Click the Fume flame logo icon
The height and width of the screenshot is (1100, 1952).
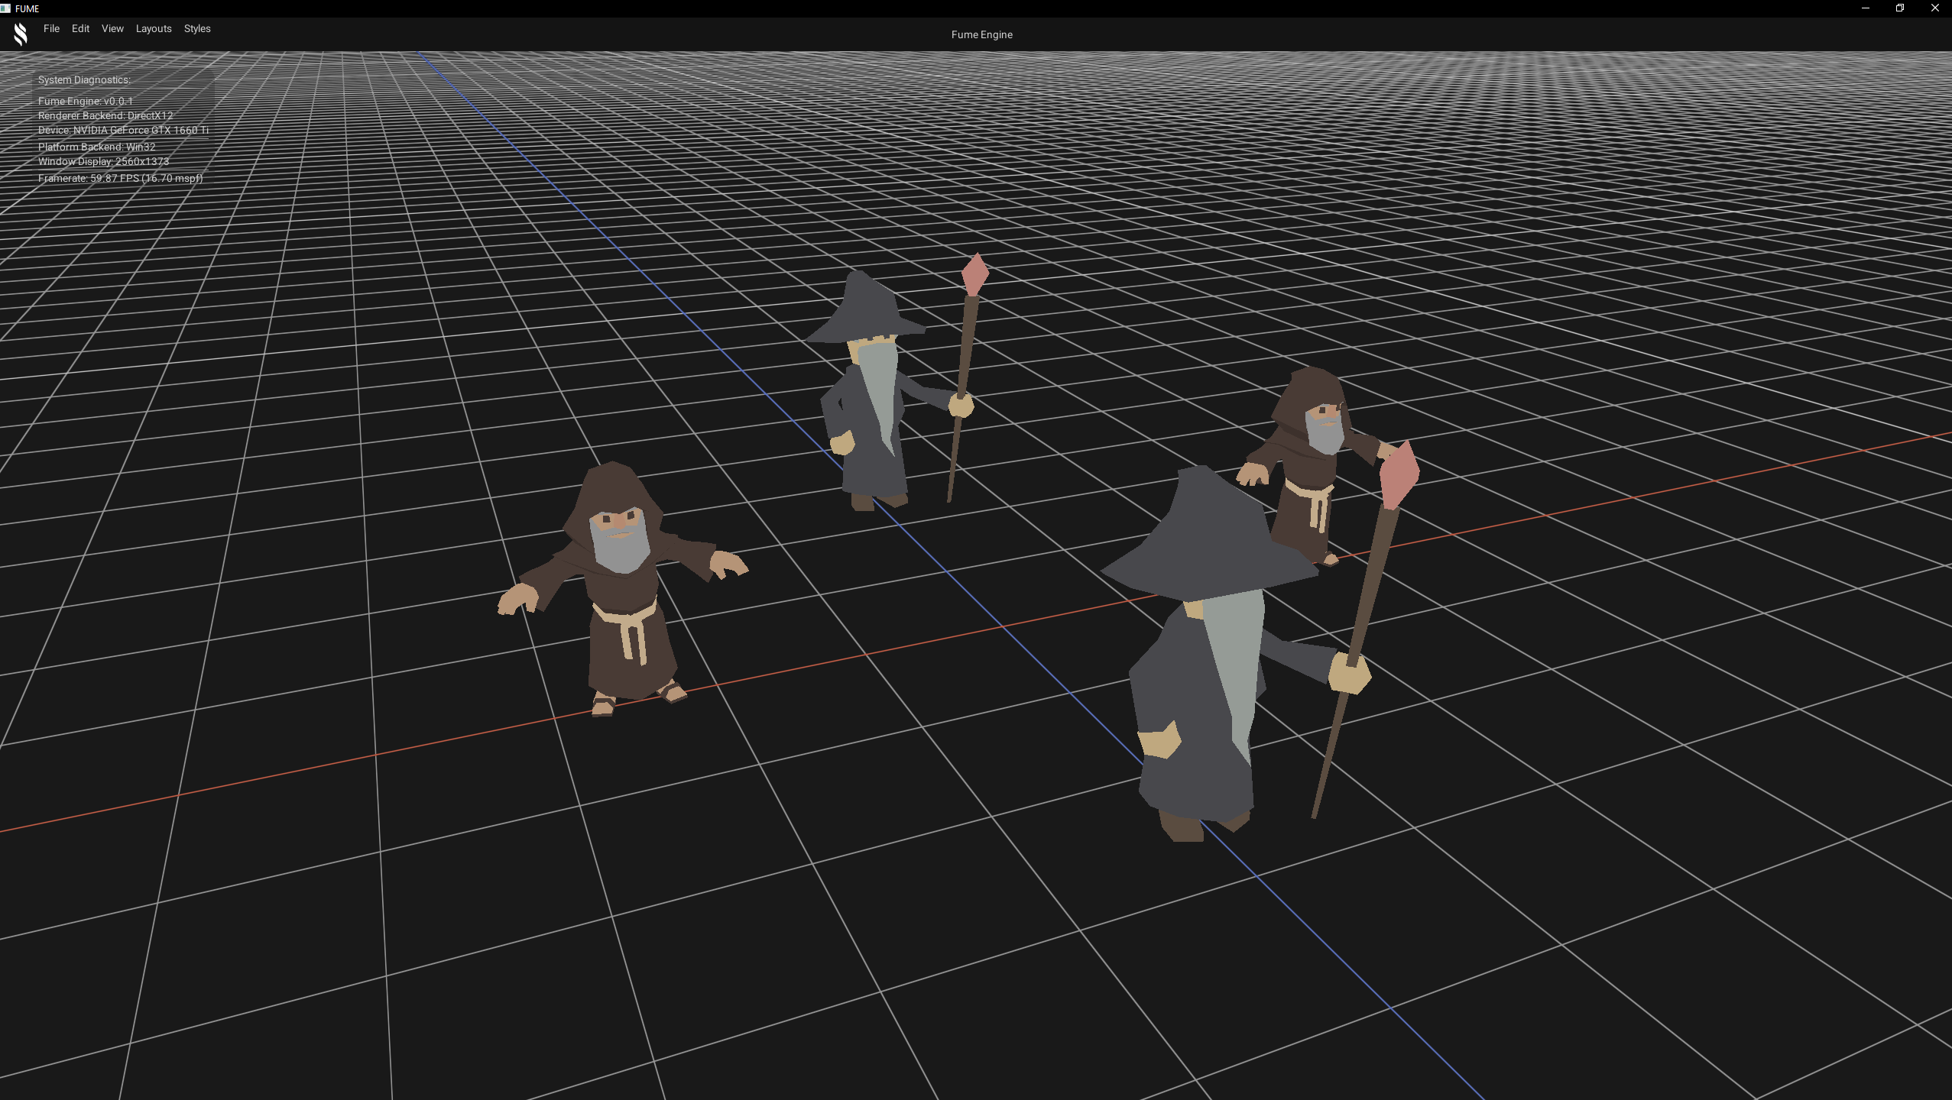[21, 34]
